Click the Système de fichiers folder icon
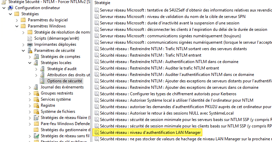The width and height of the screenshot is (272, 142). click(36, 111)
